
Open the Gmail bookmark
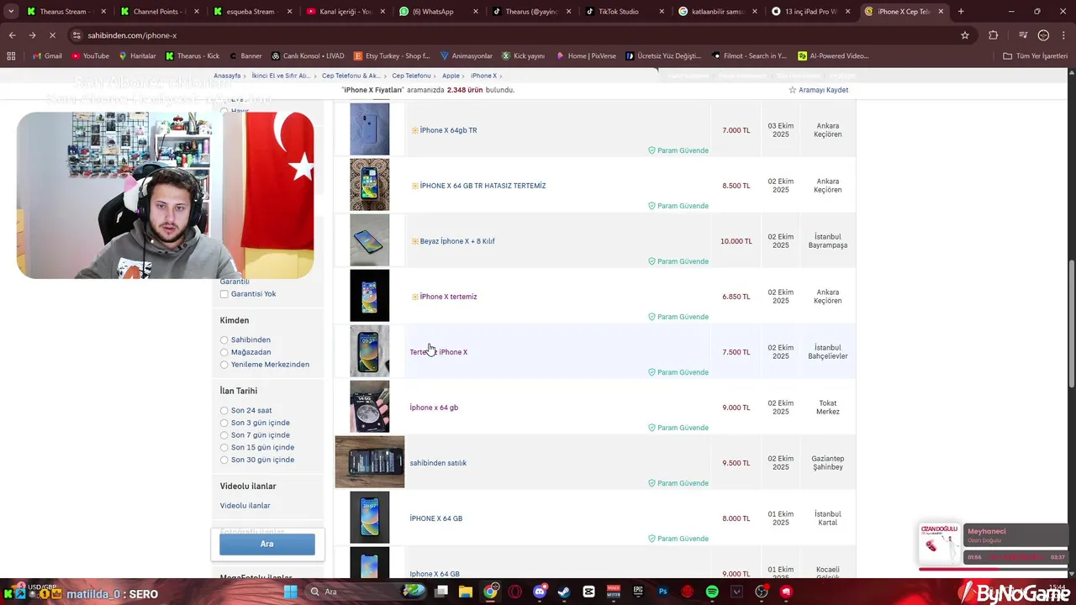pos(47,56)
